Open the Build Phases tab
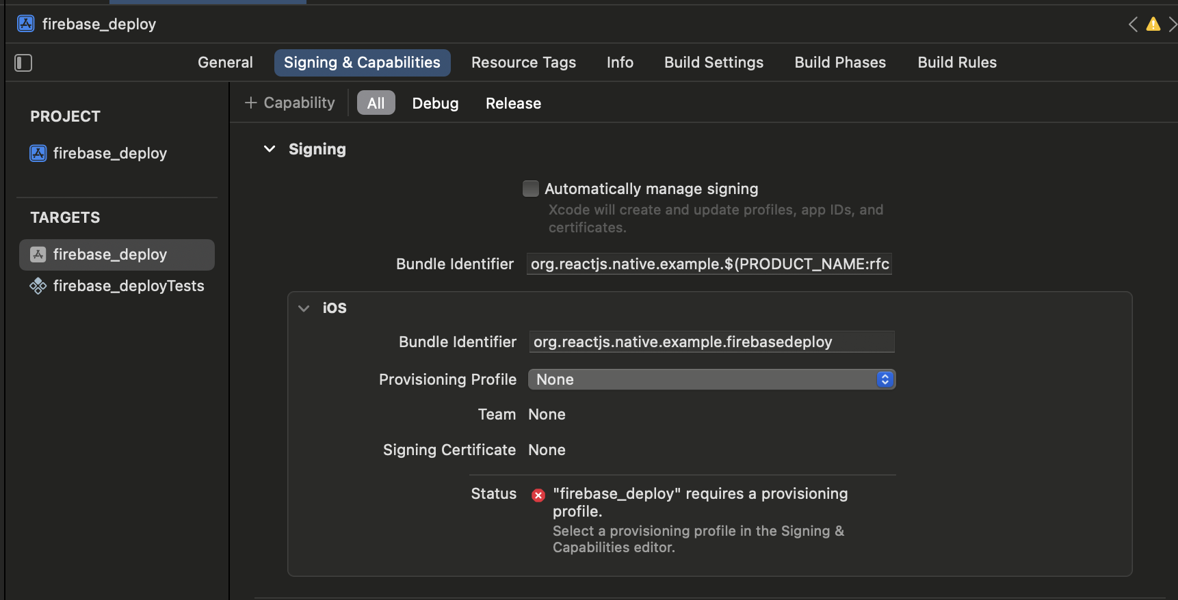Image resolution: width=1178 pixels, height=600 pixels. (840, 62)
